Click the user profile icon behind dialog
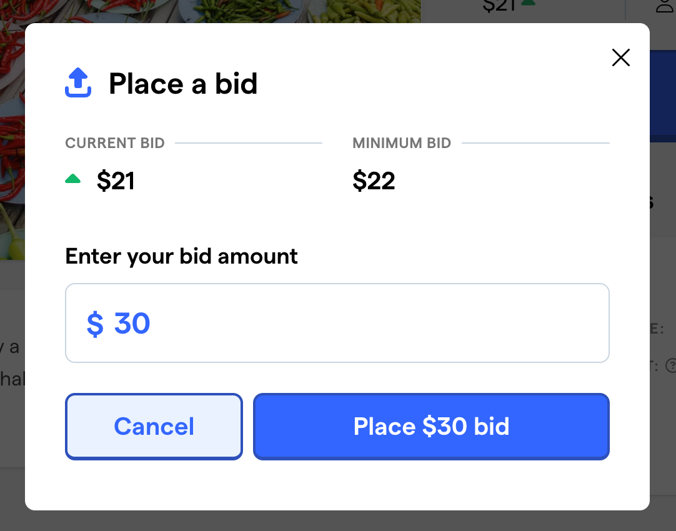The height and width of the screenshot is (531, 676). coord(665,6)
